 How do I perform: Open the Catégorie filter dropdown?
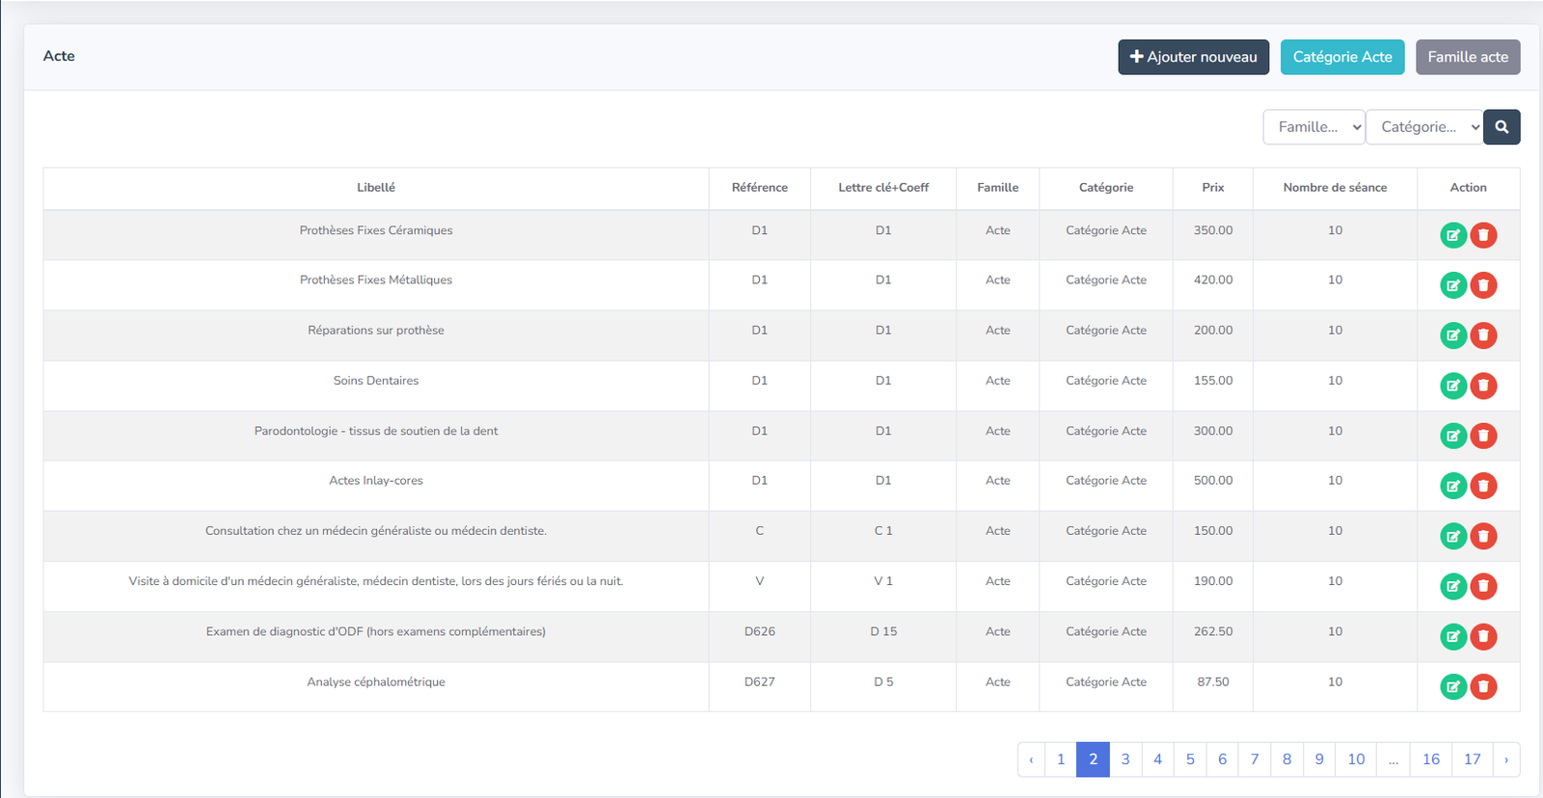click(1423, 127)
